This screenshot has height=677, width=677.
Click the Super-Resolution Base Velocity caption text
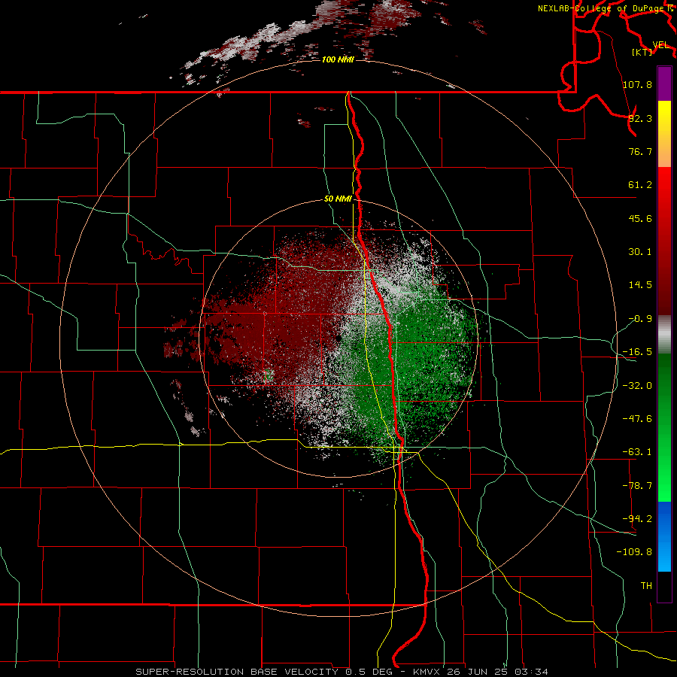pos(342,672)
